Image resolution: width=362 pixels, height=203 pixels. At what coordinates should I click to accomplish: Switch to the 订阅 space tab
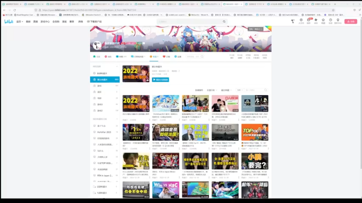(166, 57)
